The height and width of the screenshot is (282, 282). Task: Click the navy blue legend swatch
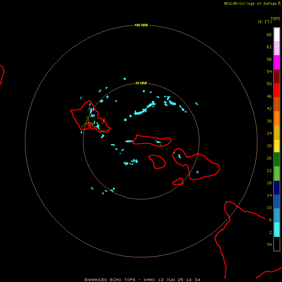[277, 188]
